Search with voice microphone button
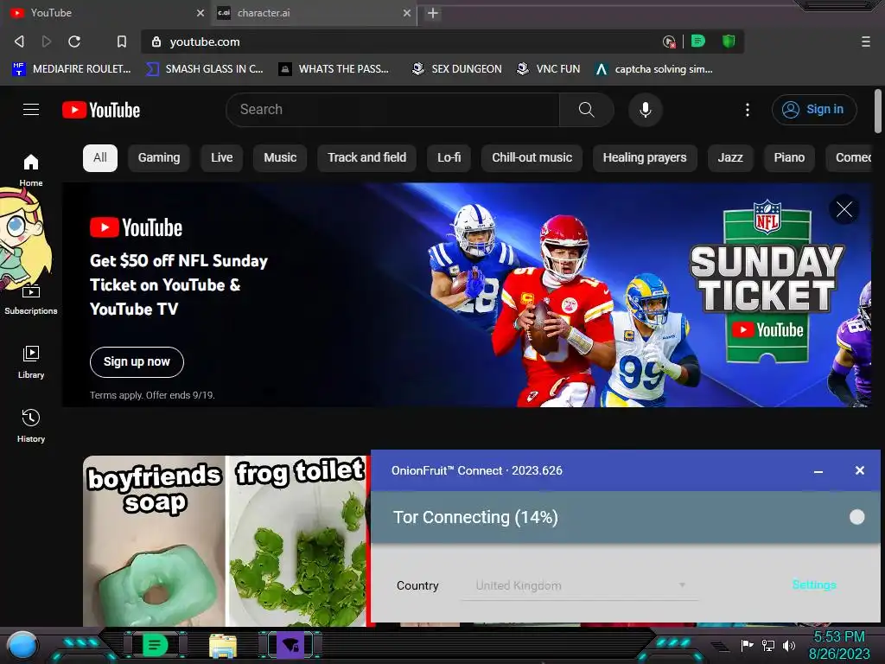The width and height of the screenshot is (885, 664). (645, 110)
